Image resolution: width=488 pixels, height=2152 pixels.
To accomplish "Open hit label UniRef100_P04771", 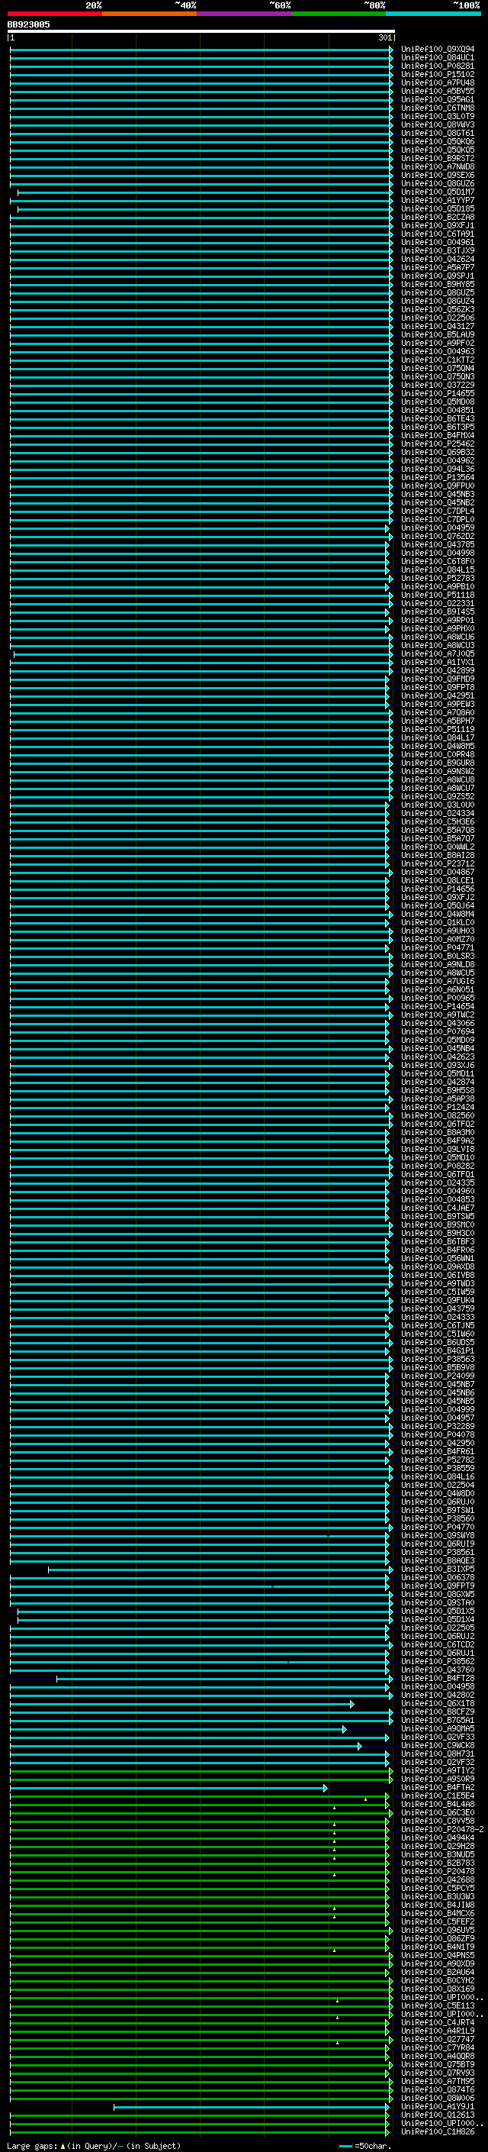I will (x=437, y=948).
